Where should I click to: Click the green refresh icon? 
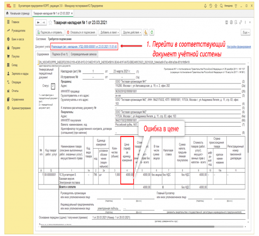tap(152, 32)
